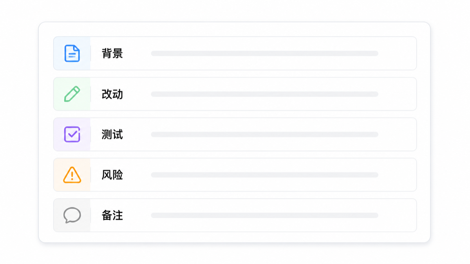Click the placeholder bar in 测试 row
This screenshot has height=264, width=470.
265,134
